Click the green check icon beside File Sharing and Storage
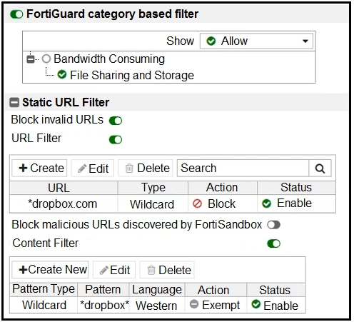The width and height of the screenshot is (354, 322). click(62, 75)
